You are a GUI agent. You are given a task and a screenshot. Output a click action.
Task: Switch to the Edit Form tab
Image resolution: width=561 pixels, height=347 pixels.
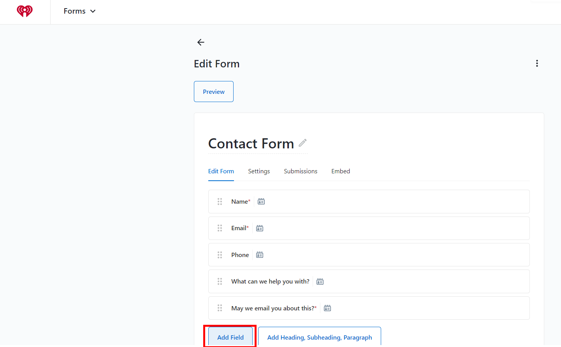click(x=221, y=171)
